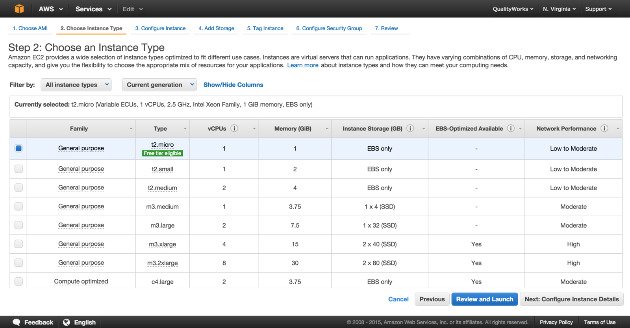The width and height of the screenshot is (630, 328).
Task: Click the Learn more link
Action: 303,65
